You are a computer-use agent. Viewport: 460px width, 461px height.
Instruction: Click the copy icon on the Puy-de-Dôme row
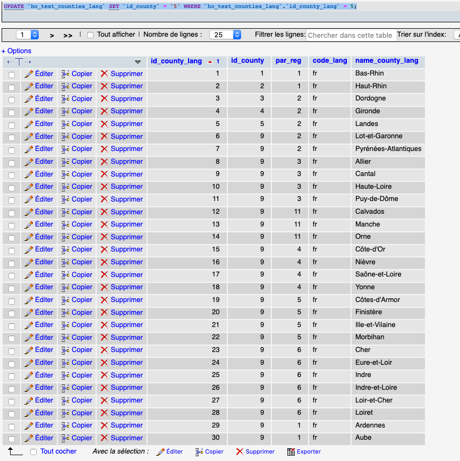[x=65, y=199]
